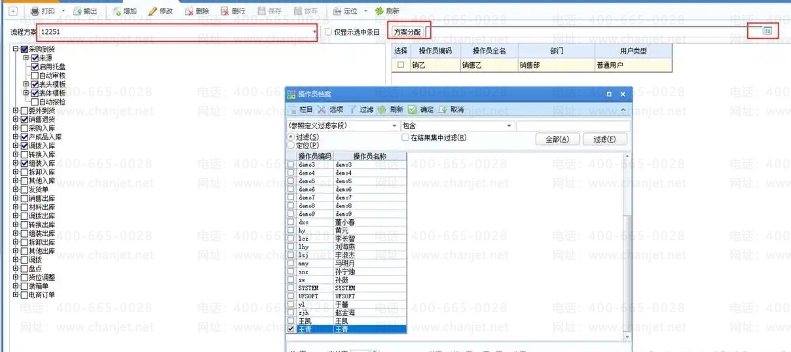This screenshot has width=791, height=352.
Task: Check the 在结果集中过滤 checkbox
Action: click(405, 138)
